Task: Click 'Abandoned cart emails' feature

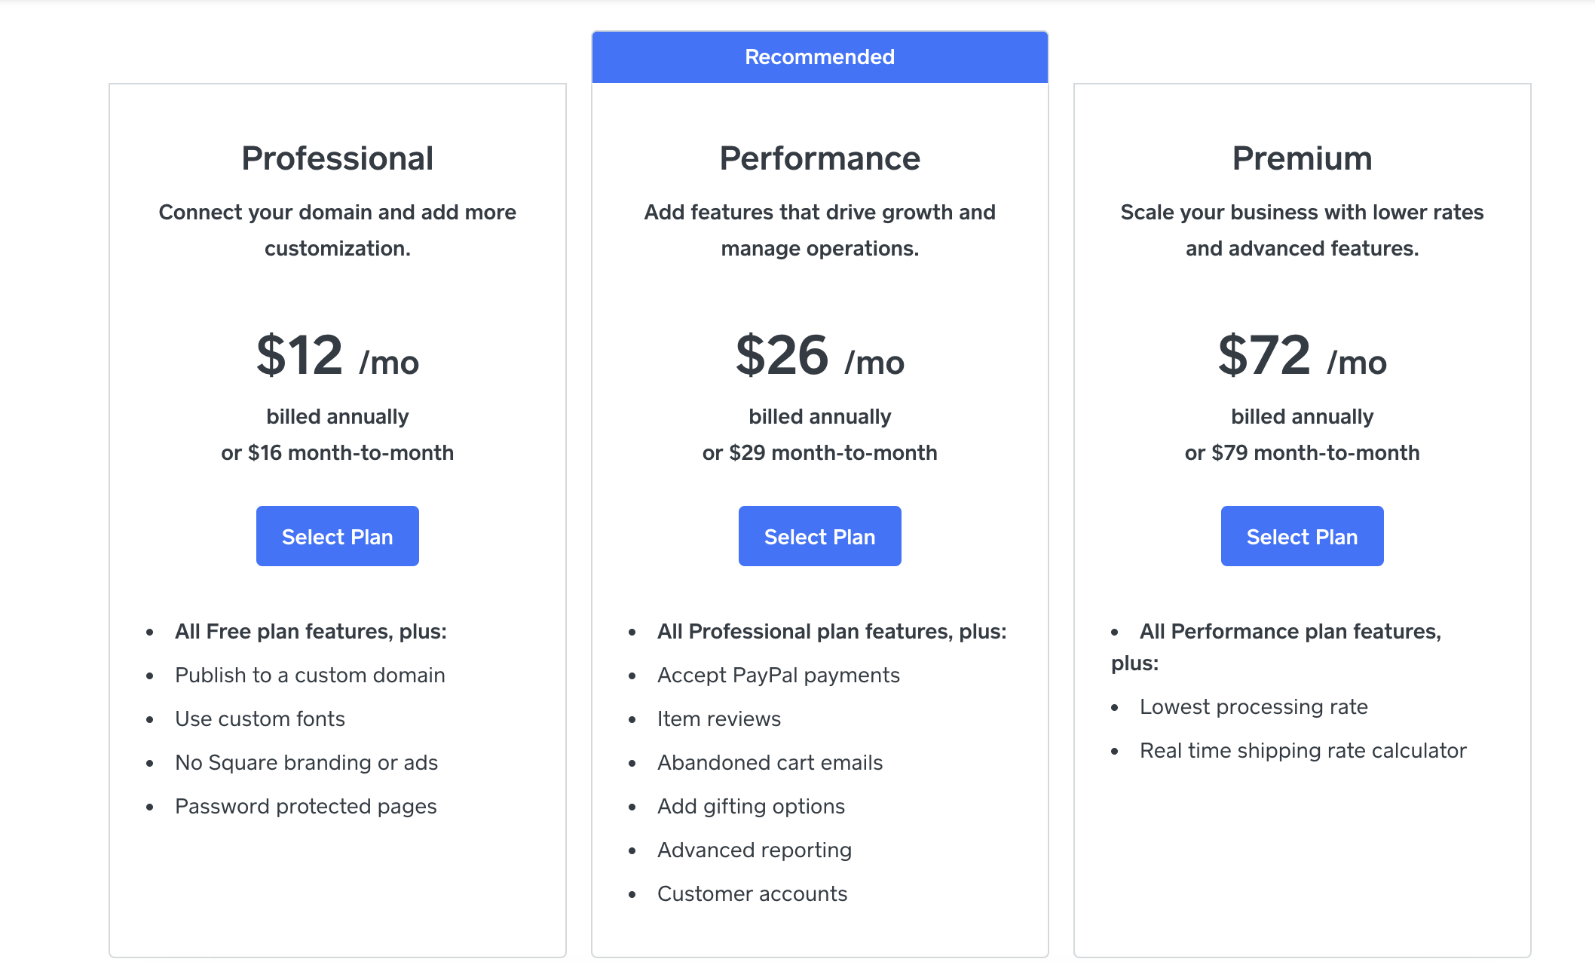Action: tap(770, 762)
